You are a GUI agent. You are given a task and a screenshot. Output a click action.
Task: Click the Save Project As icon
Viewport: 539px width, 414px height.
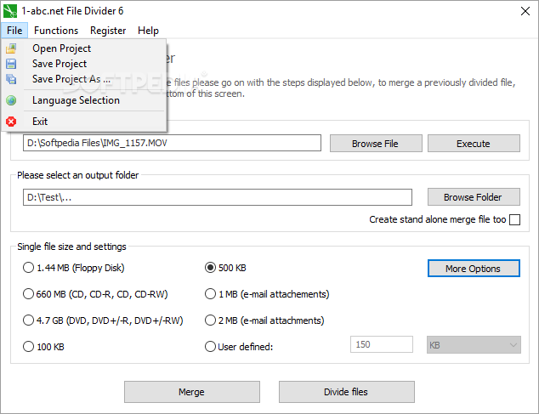[11, 79]
